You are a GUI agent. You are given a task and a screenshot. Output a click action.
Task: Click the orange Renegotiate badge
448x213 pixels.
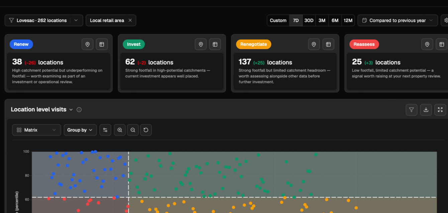253,44
